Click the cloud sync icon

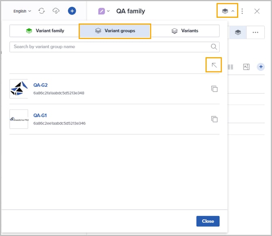56,11
